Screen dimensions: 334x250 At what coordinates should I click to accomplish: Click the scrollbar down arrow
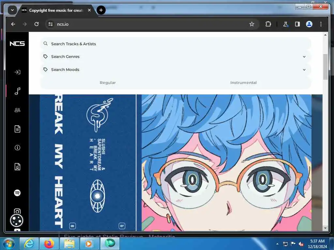coord(325,228)
